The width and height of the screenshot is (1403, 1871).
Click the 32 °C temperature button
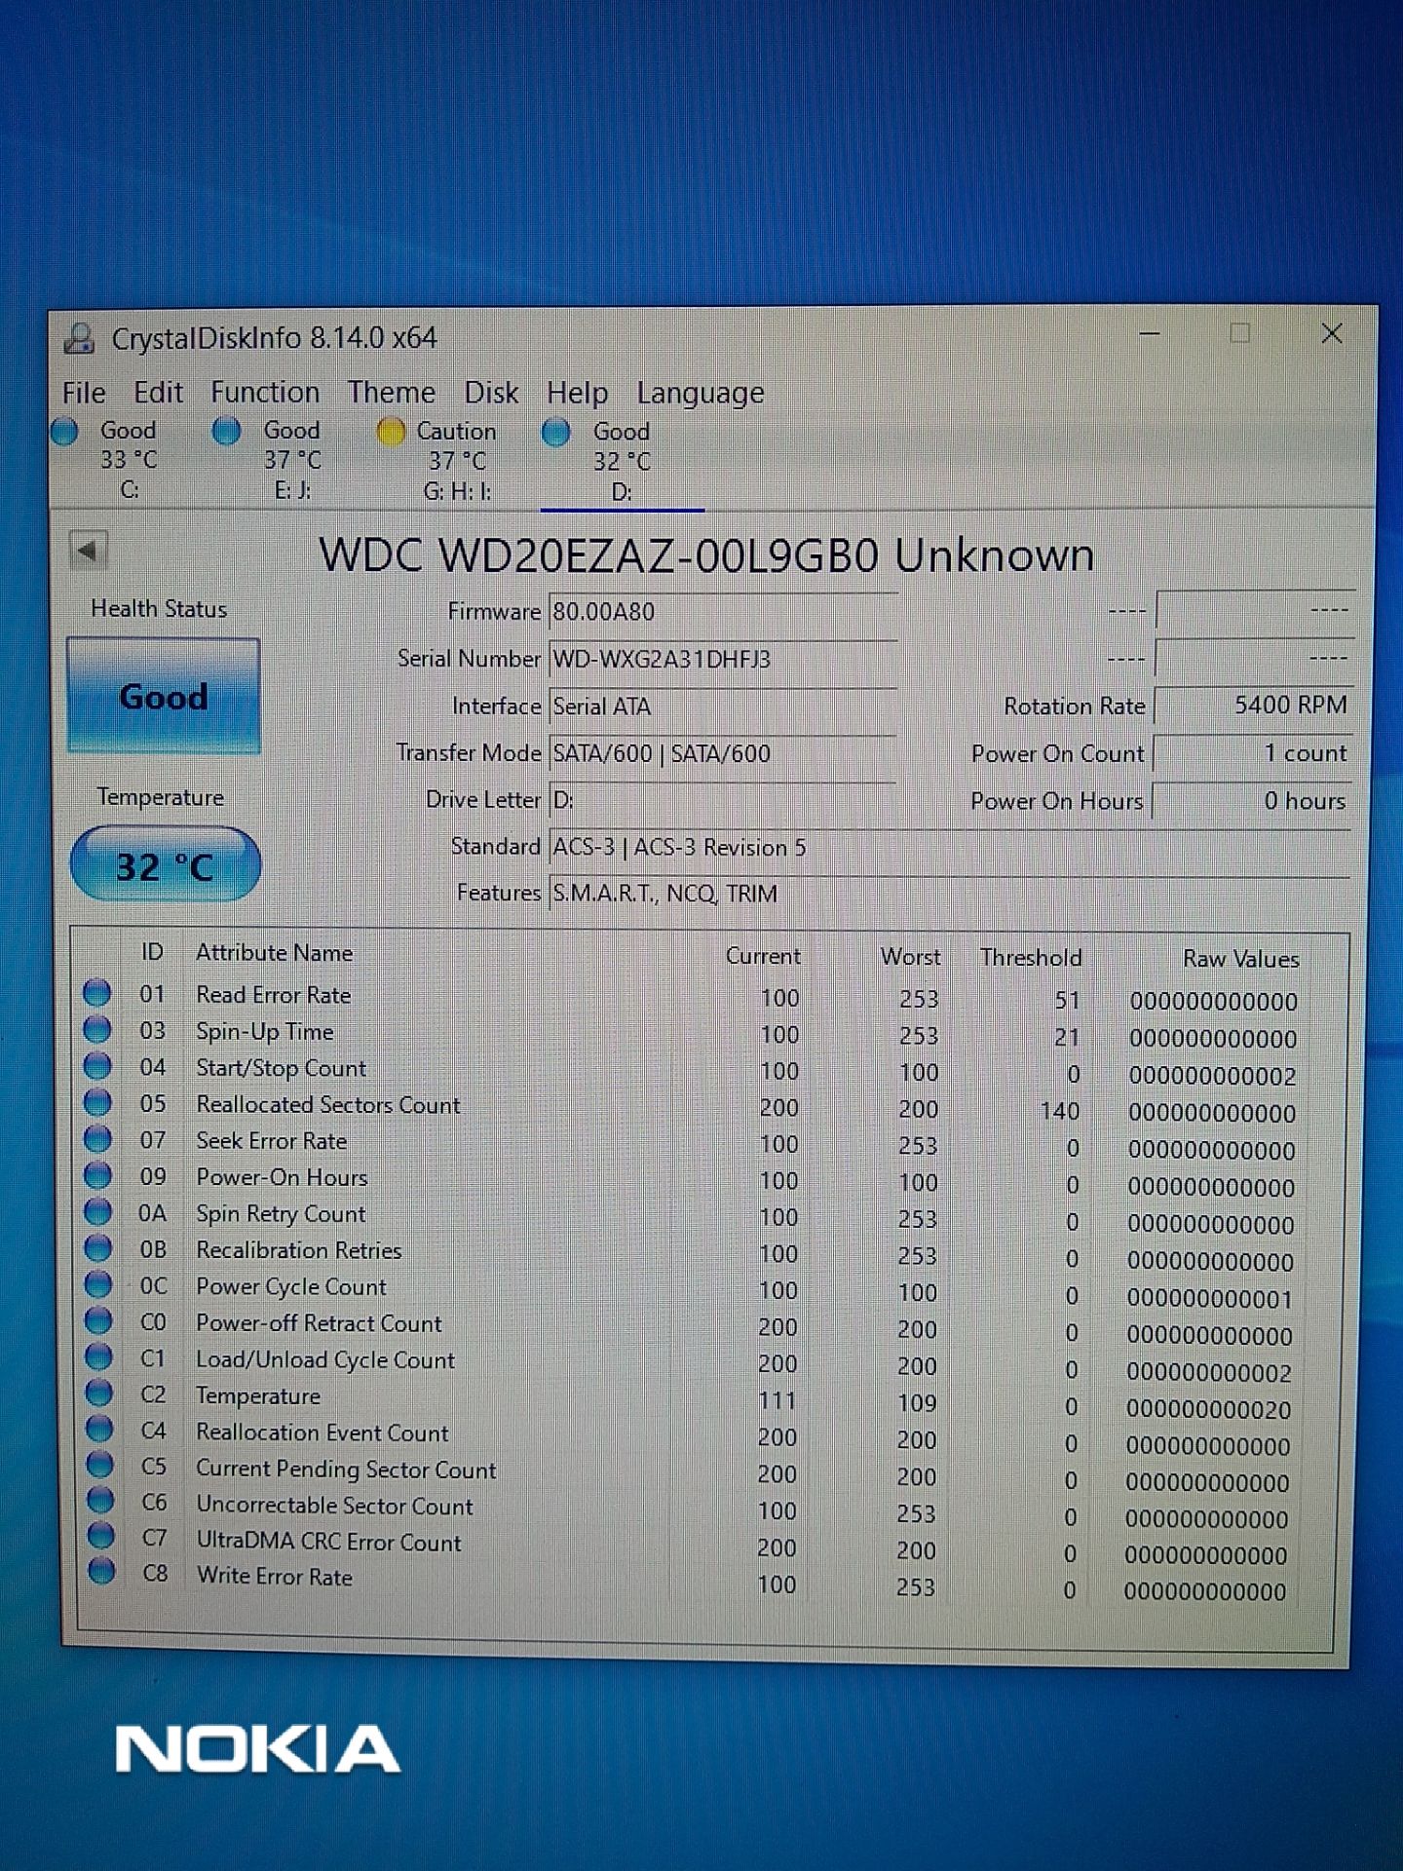(x=166, y=865)
